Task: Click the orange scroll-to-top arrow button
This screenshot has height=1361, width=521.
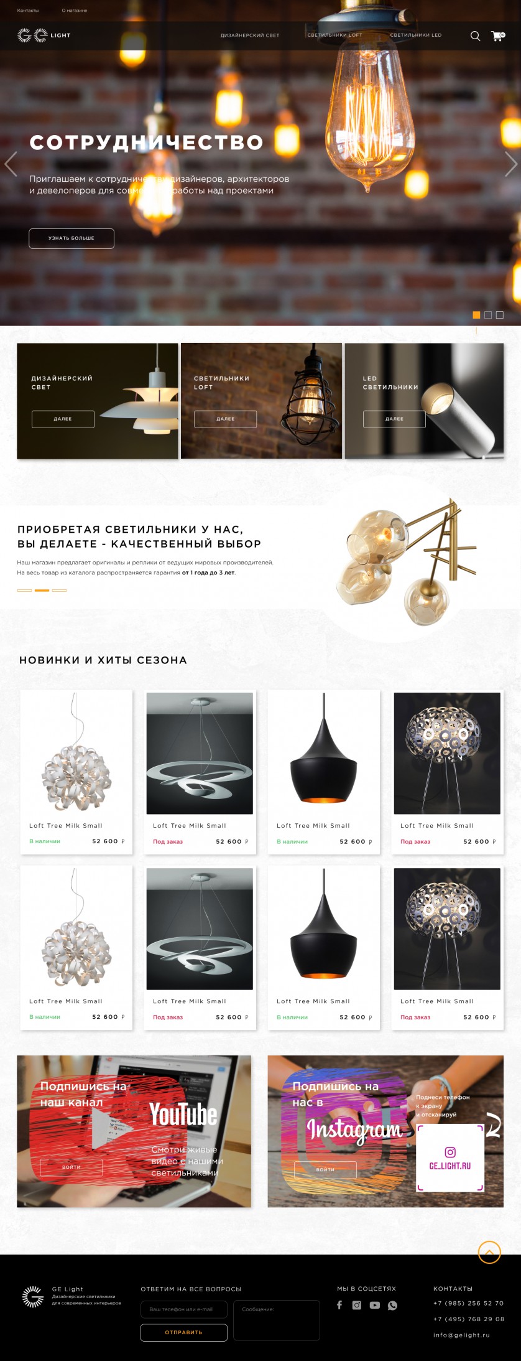Action: [489, 1252]
